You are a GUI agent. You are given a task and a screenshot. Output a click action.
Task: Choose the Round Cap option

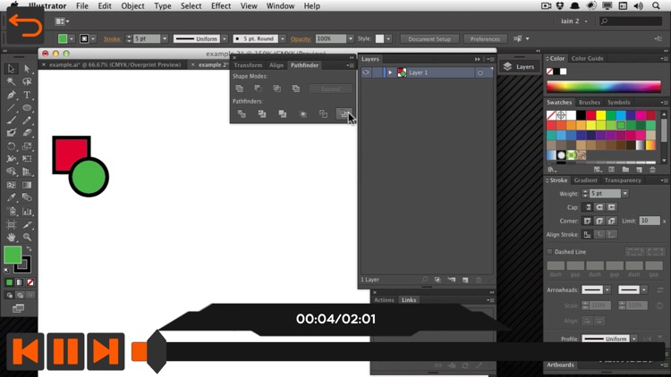[599, 207]
